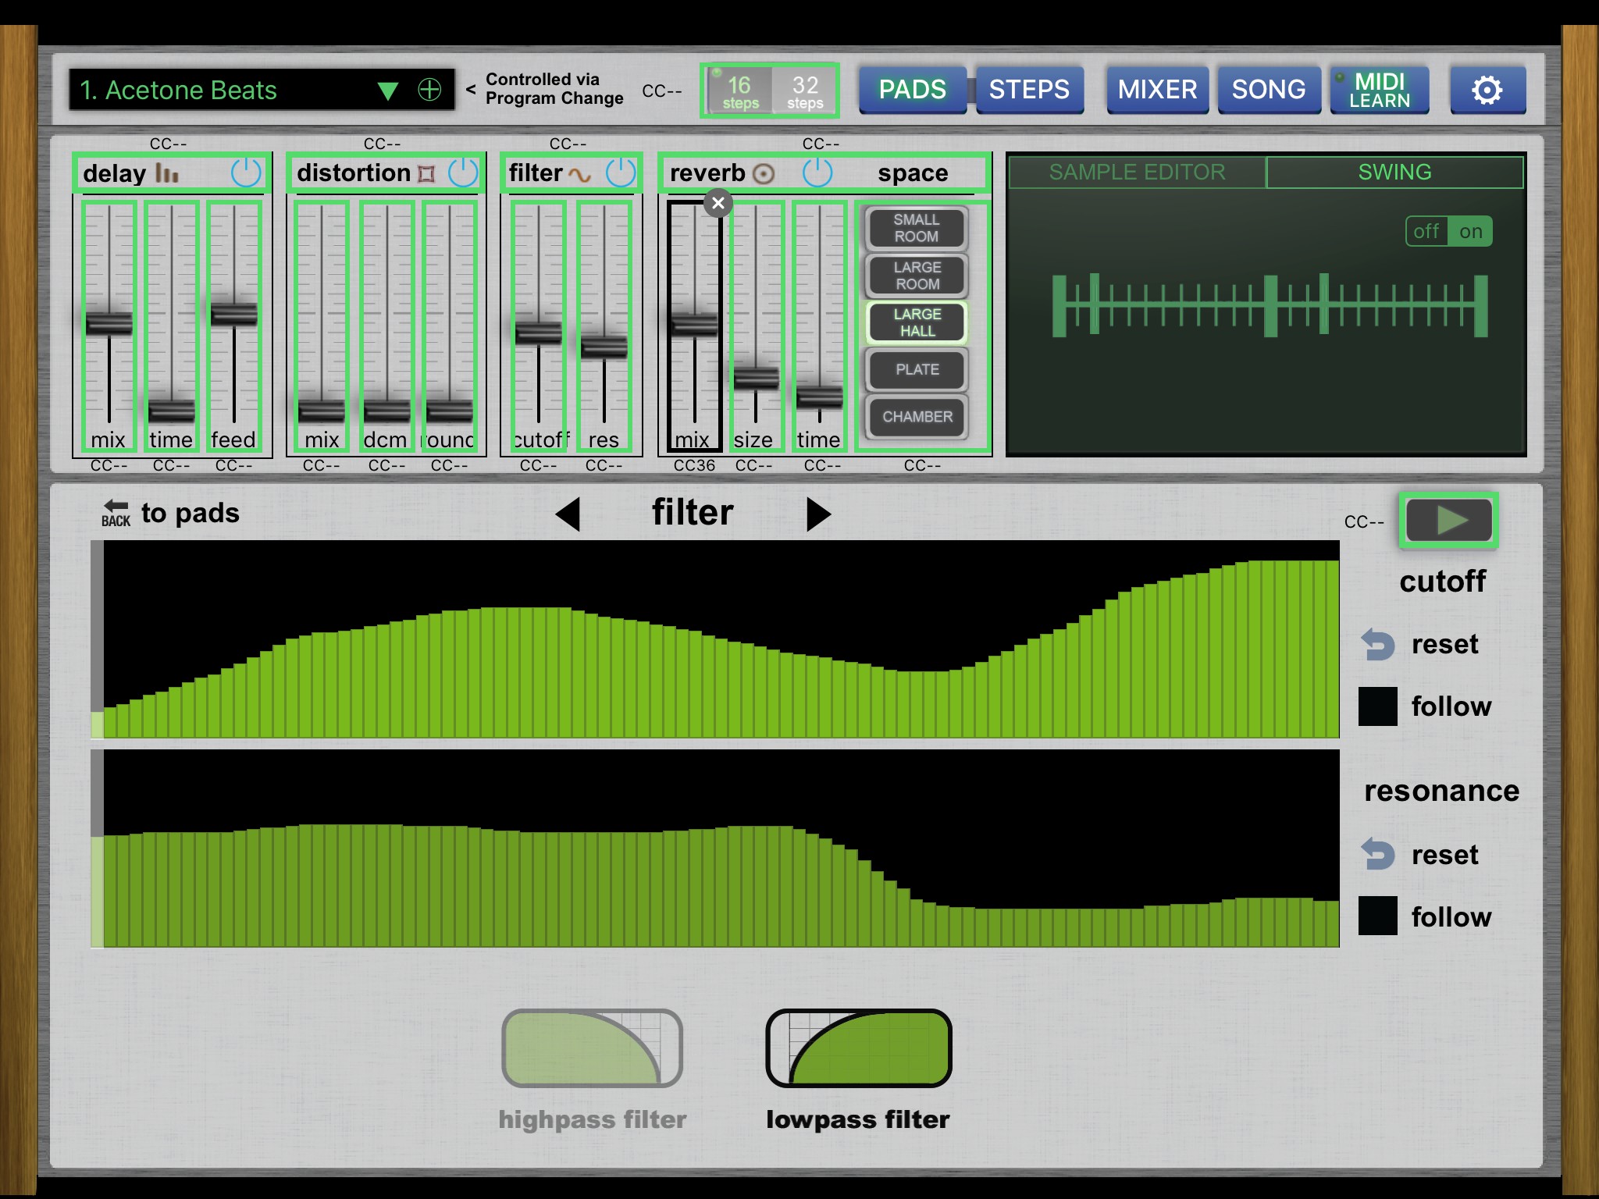Viewport: 1599px width, 1199px height.
Task: Open the SONG view
Action: click(1269, 91)
